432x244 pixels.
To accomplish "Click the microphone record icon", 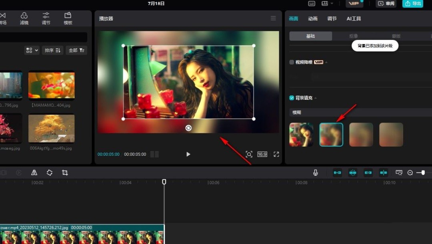I will point(316,173).
